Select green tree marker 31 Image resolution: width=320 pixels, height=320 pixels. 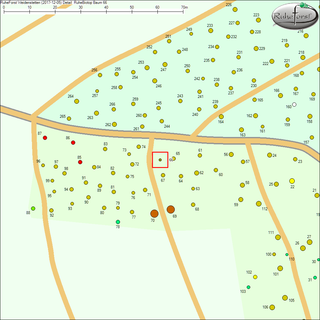(x=315, y=277)
